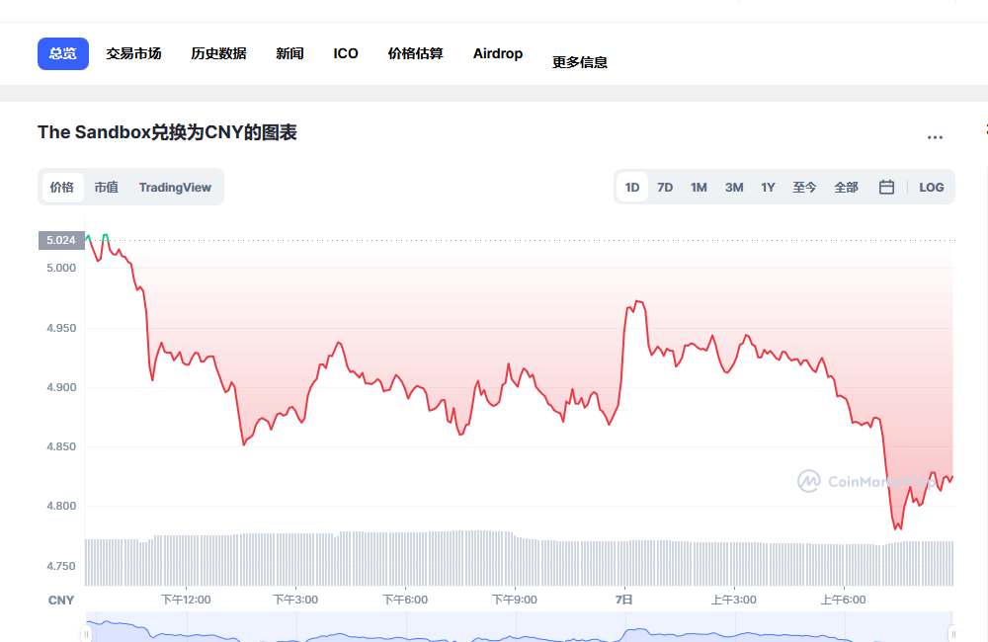988x642 pixels.
Task: Select the 1Y time range
Action: point(768,187)
